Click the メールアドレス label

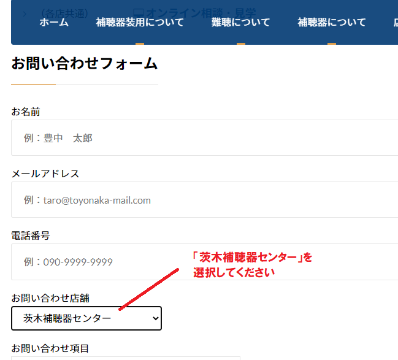point(45,174)
